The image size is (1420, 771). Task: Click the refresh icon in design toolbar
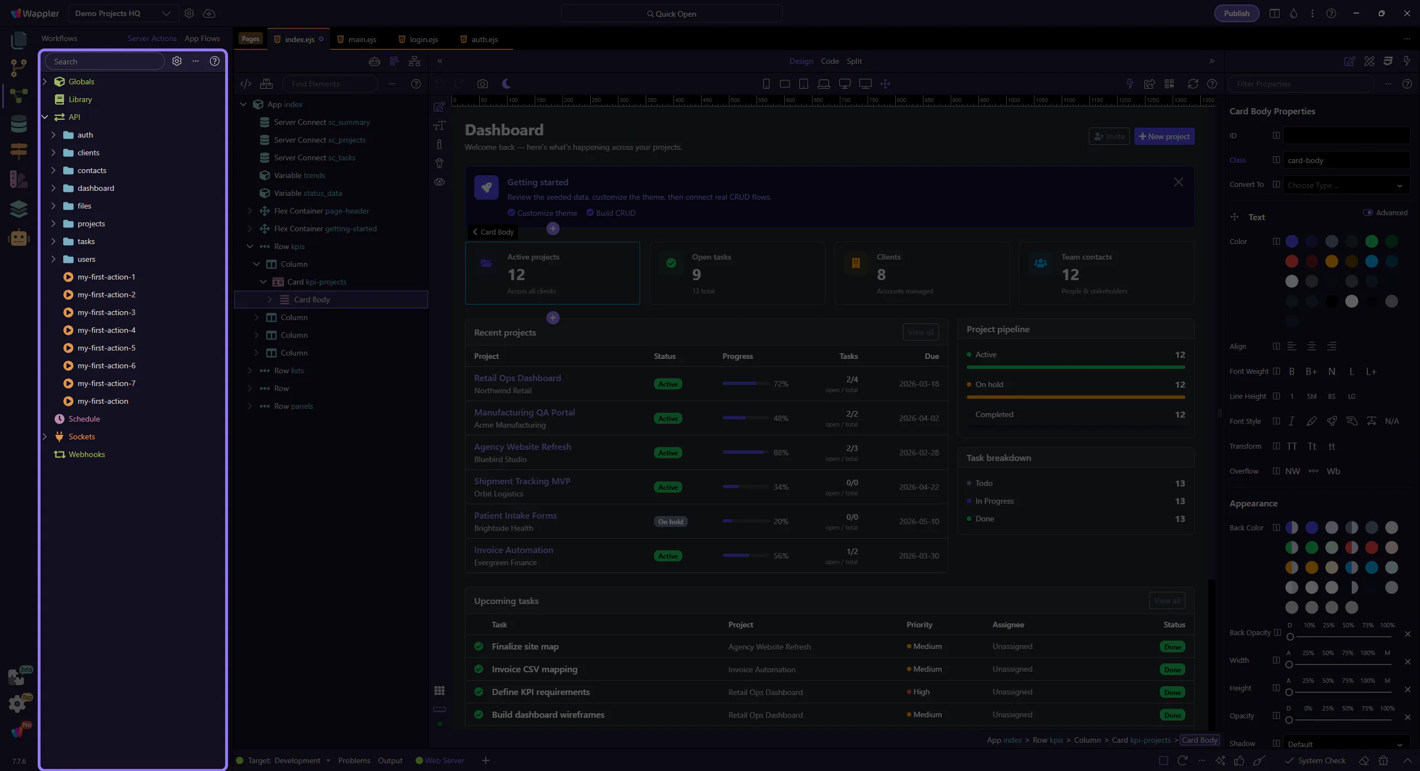tap(1193, 84)
